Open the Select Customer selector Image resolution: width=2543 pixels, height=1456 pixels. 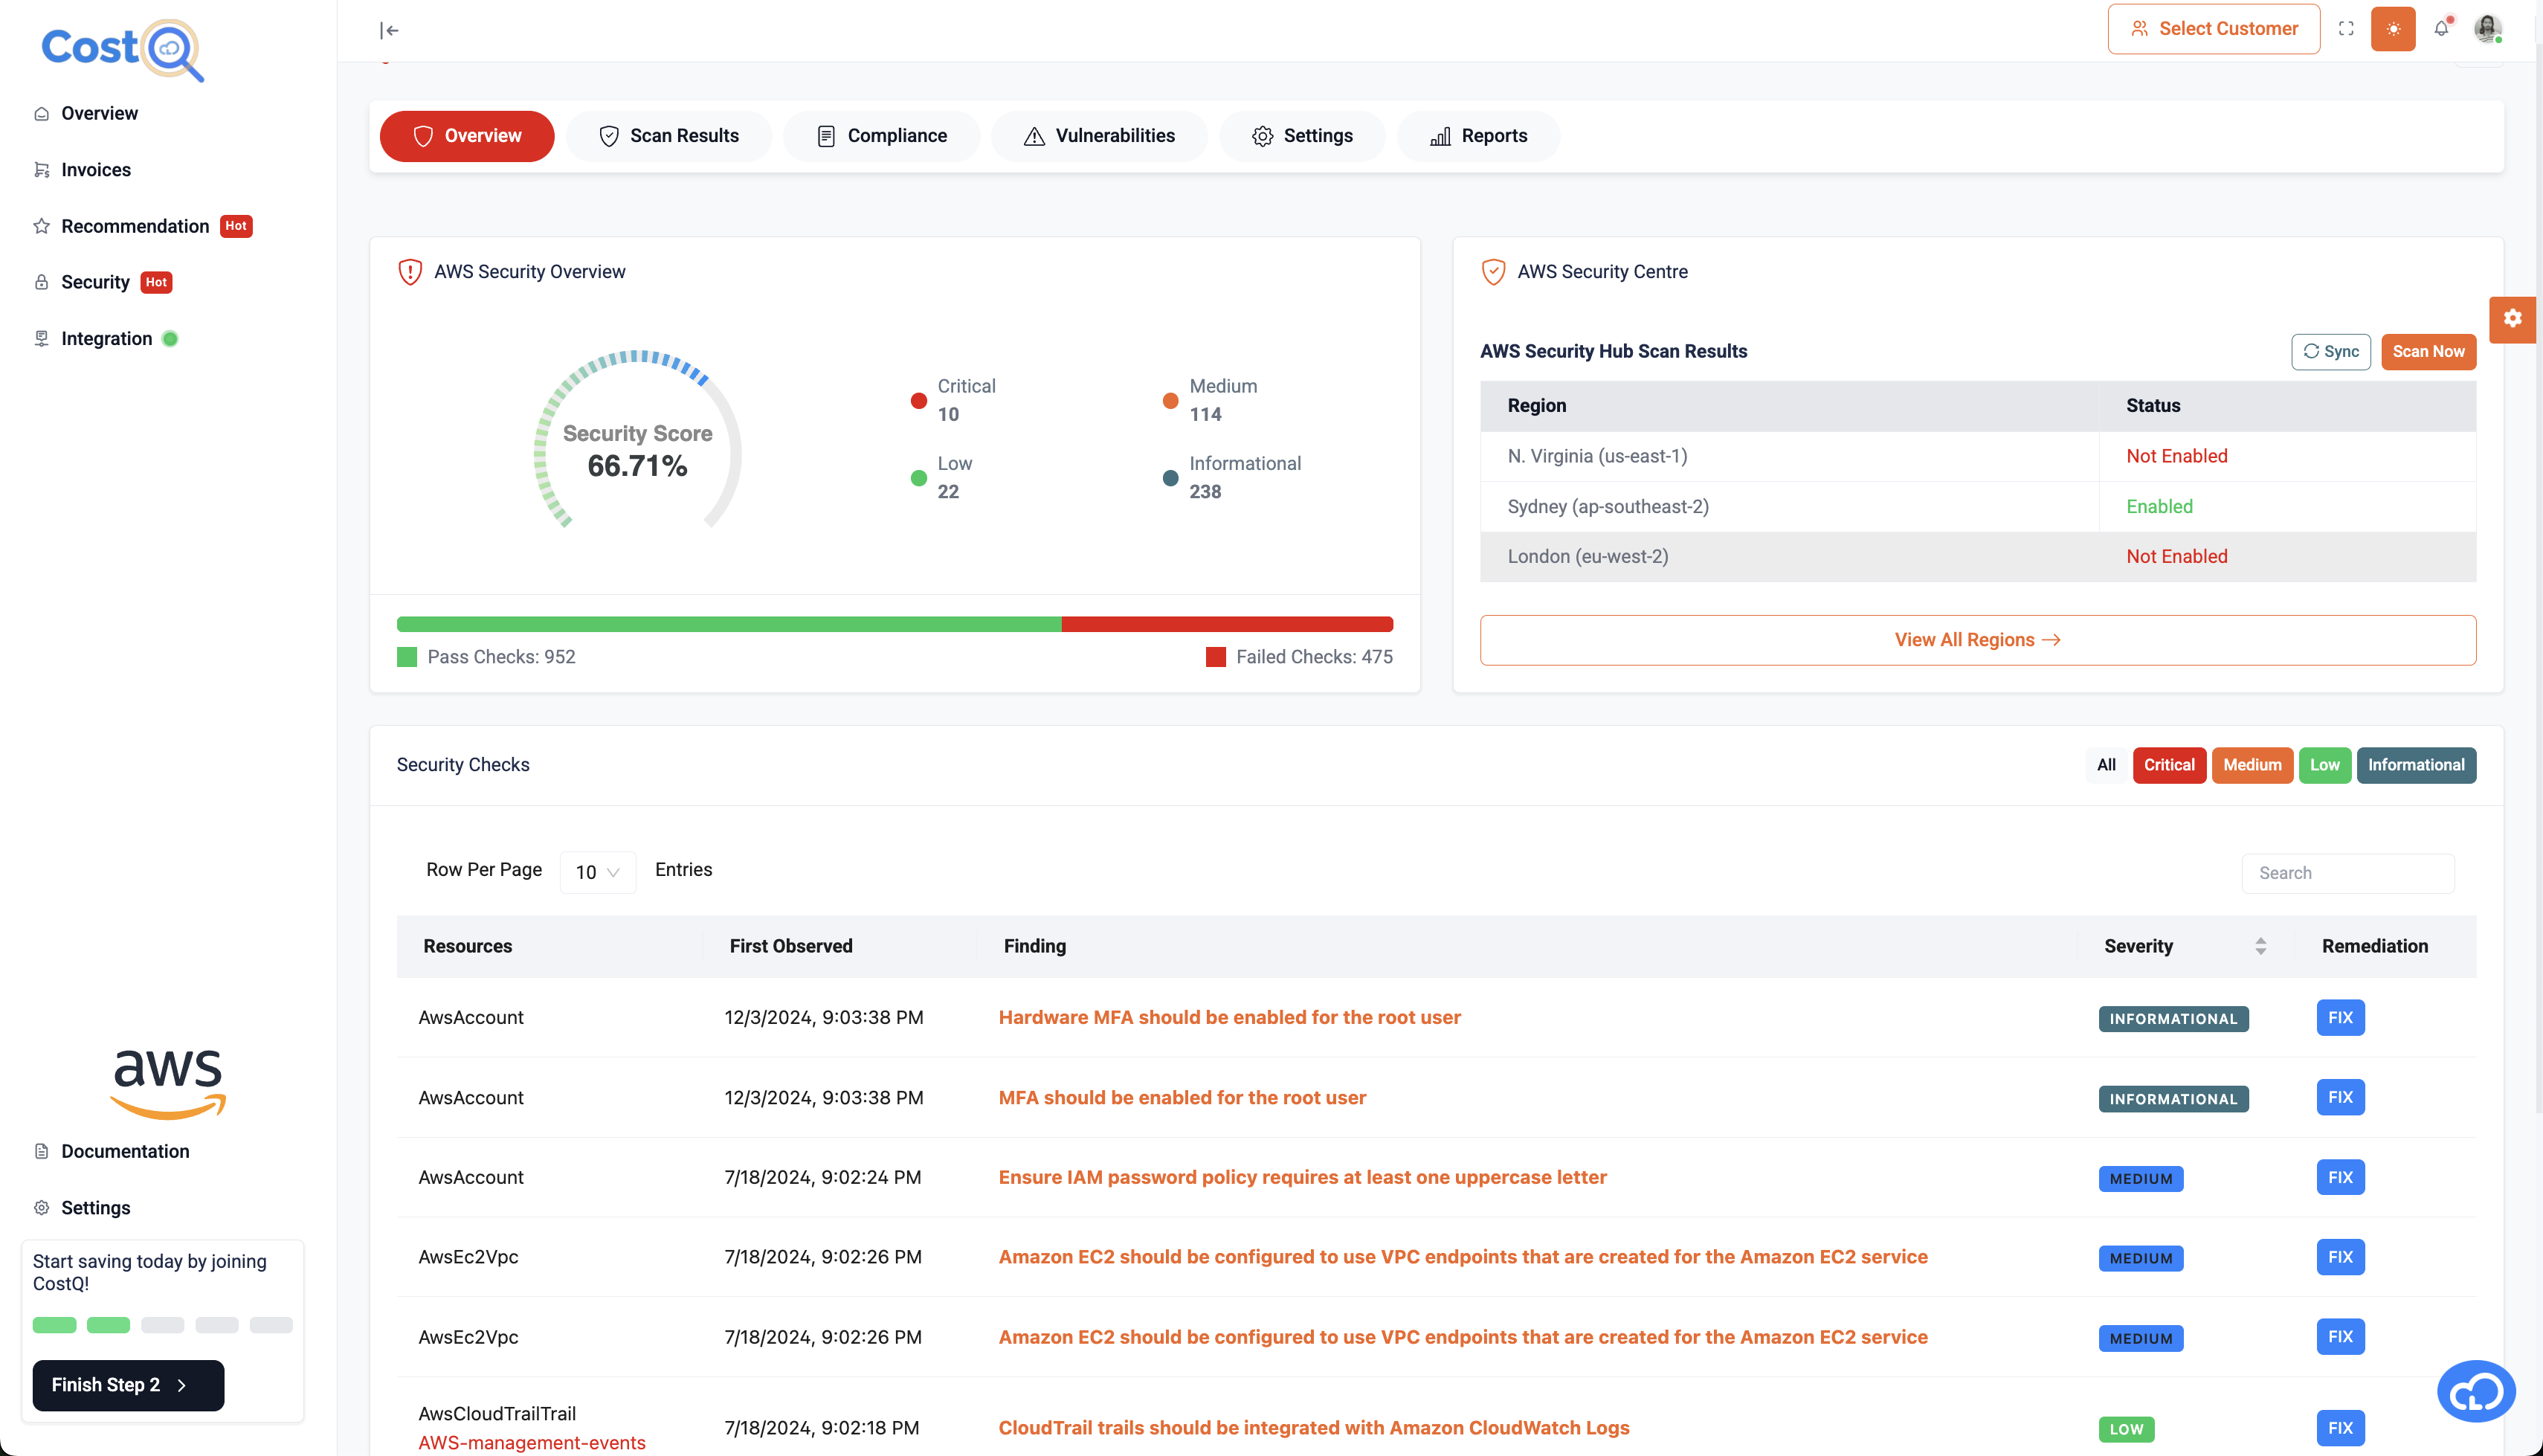tap(2213, 29)
